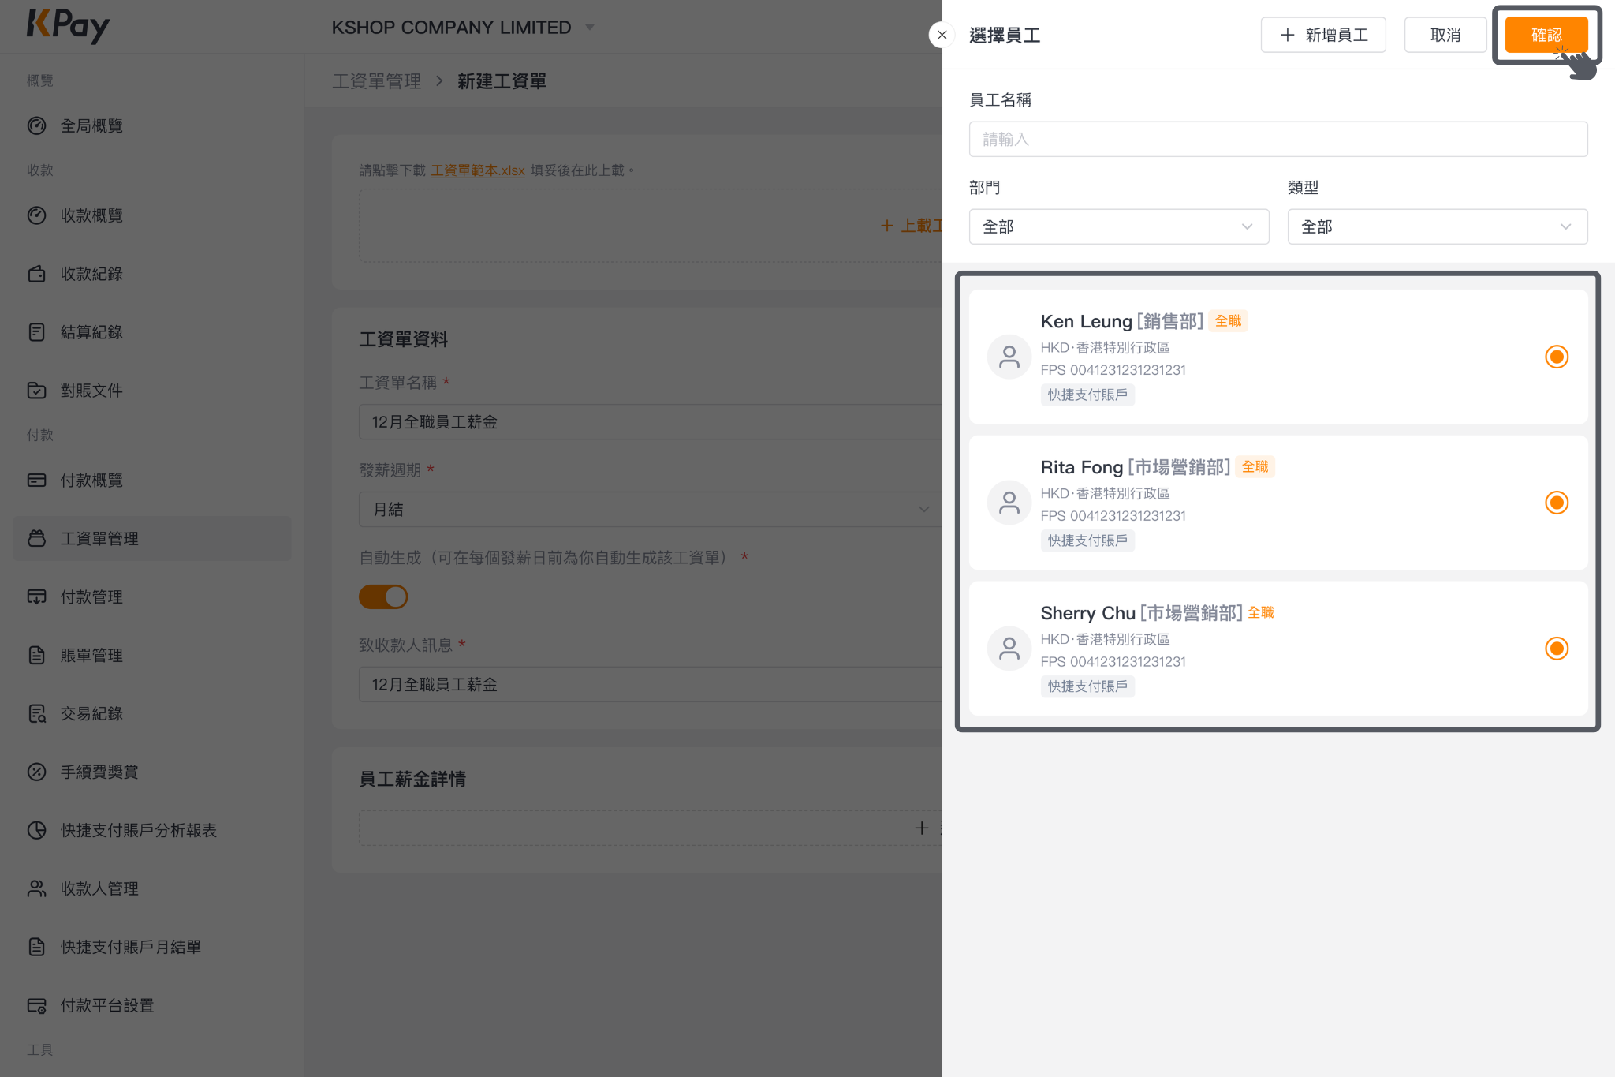Image resolution: width=1615 pixels, height=1077 pixels.
Task: Click the 結算紀錄 document icon
Action: [x=37, y=333]
